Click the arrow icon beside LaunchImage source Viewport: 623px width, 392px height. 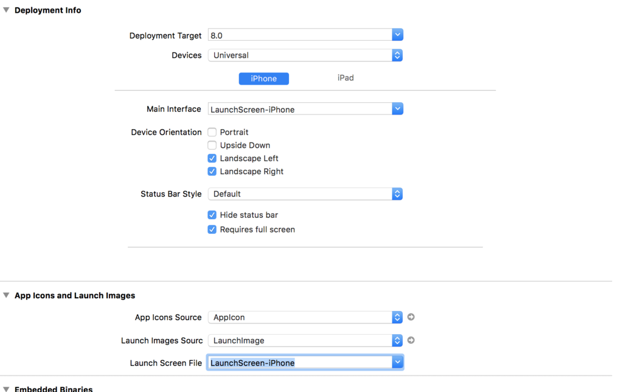point(411,340)
